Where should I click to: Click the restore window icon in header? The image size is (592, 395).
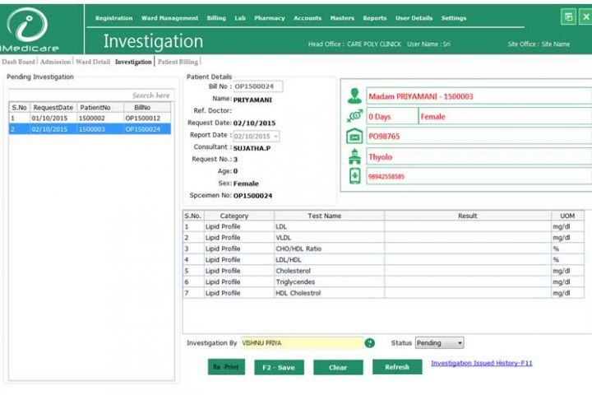(568, 17)
